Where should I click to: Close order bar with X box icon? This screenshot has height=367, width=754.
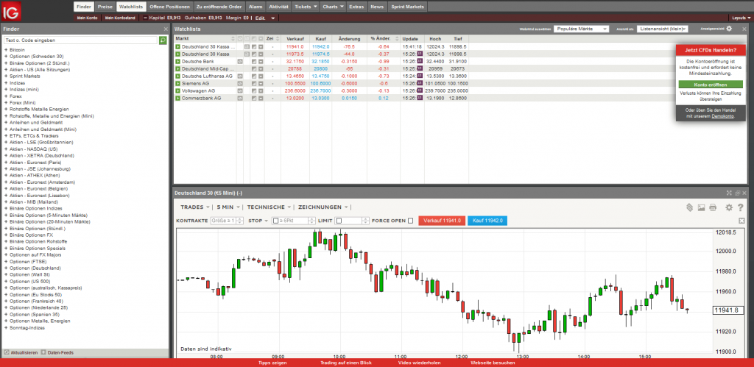pyautogui.click(x=741, y=221)
